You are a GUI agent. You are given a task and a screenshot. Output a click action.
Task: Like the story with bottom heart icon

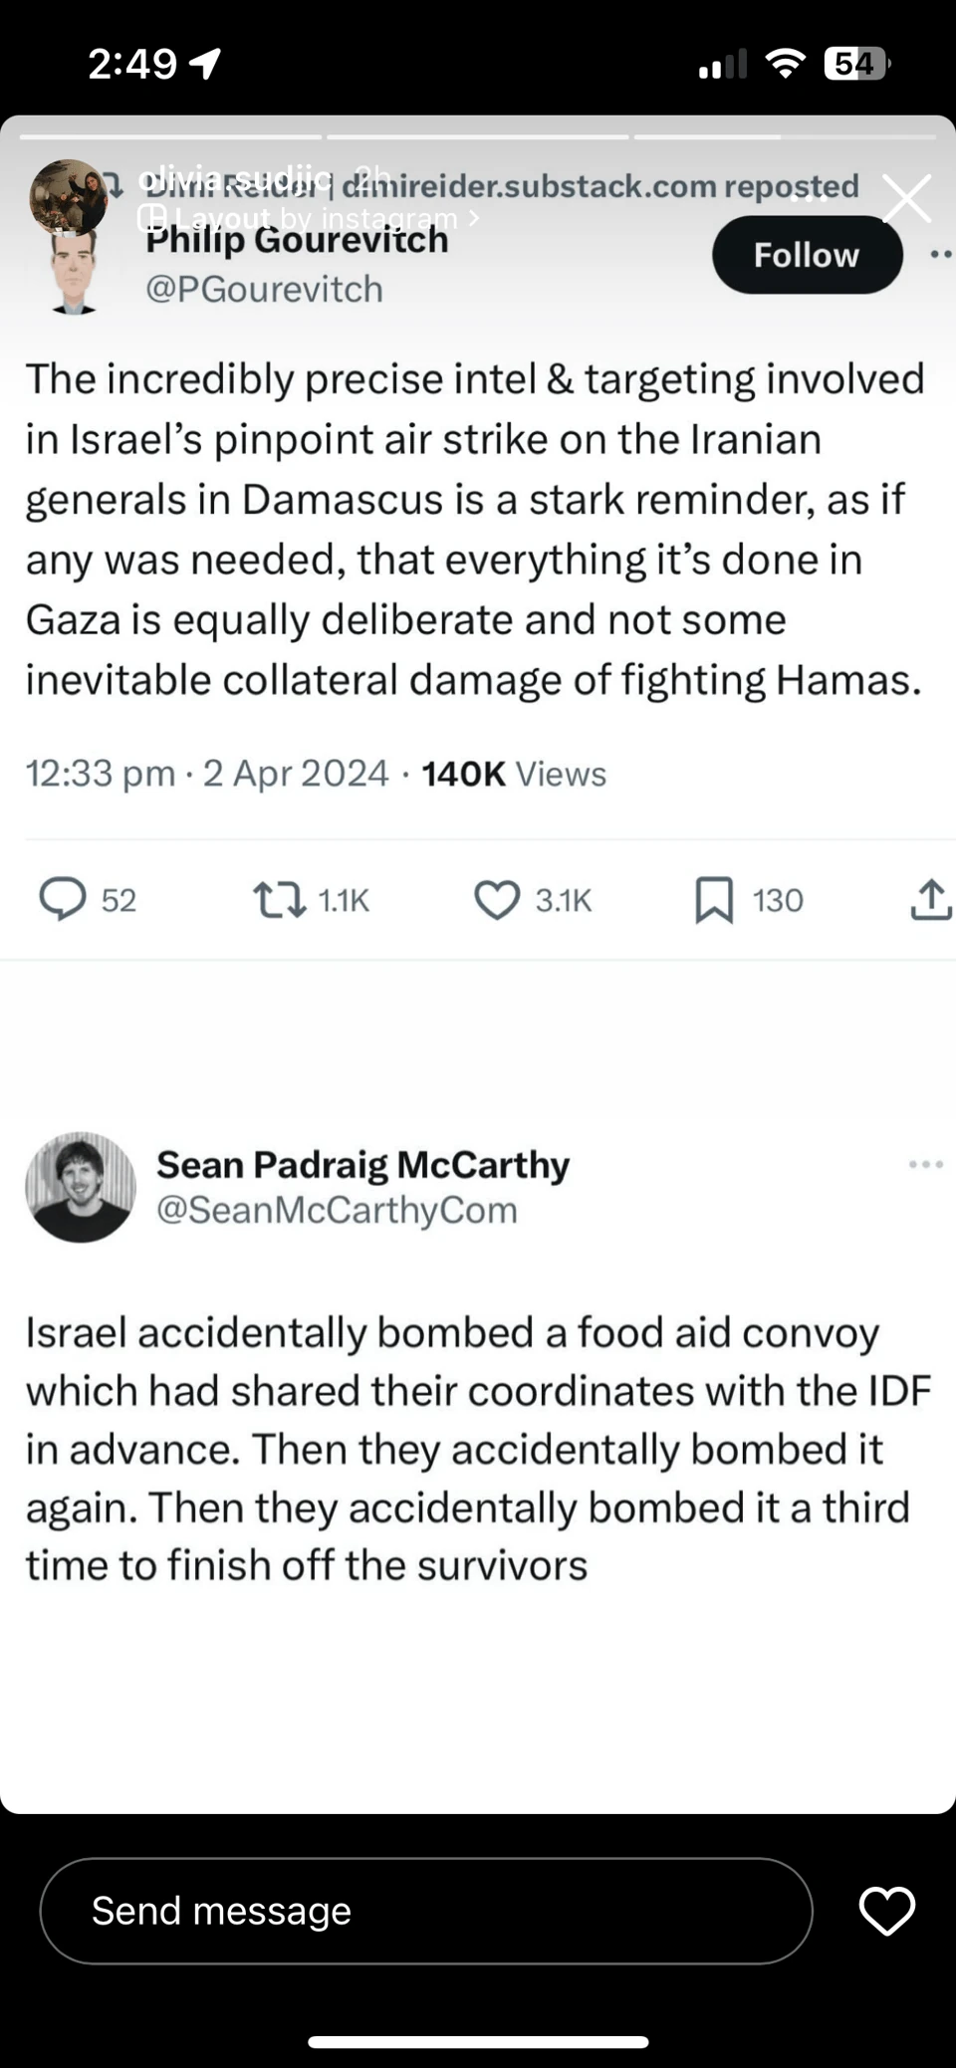tap(886, 1911)
